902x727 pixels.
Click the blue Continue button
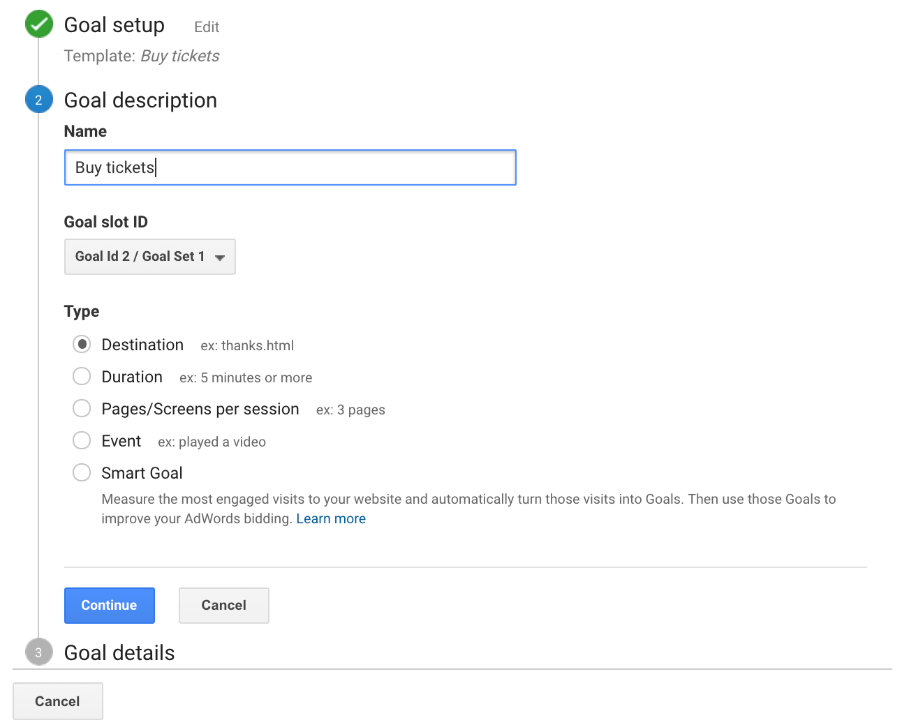coord(110,606)
